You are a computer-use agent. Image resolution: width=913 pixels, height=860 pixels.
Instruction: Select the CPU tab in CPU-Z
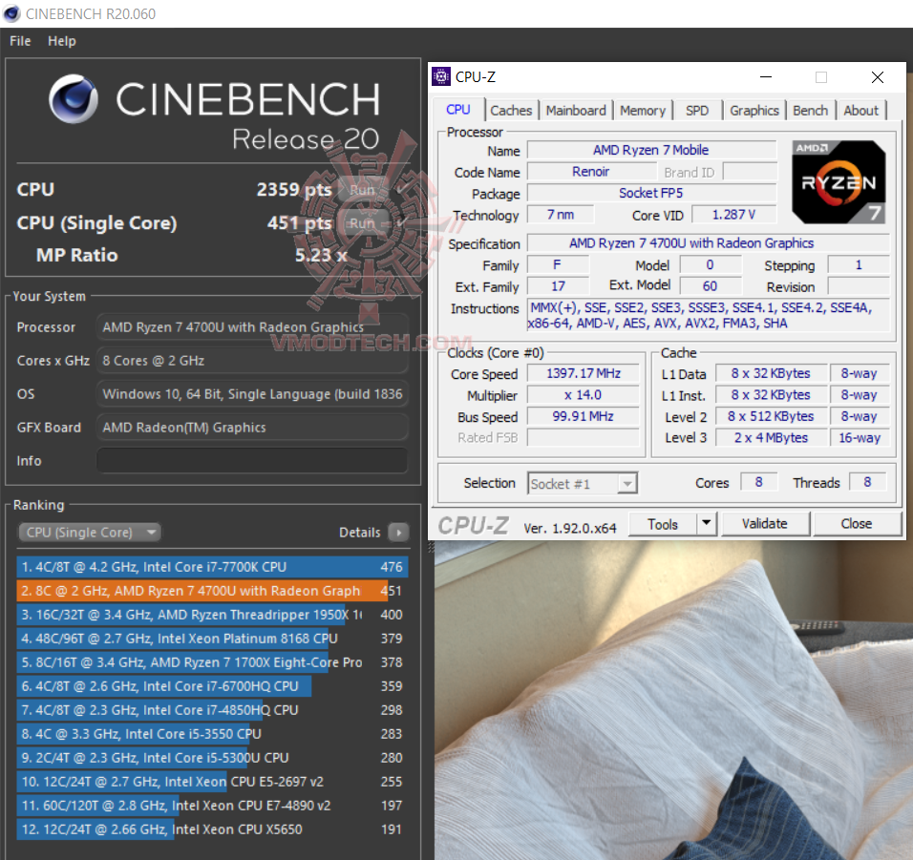click(458, 110)
